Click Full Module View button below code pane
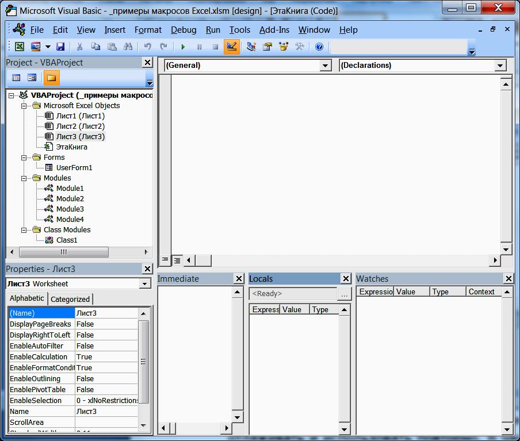This screenshot has height=441, width=520. [177, 260]
